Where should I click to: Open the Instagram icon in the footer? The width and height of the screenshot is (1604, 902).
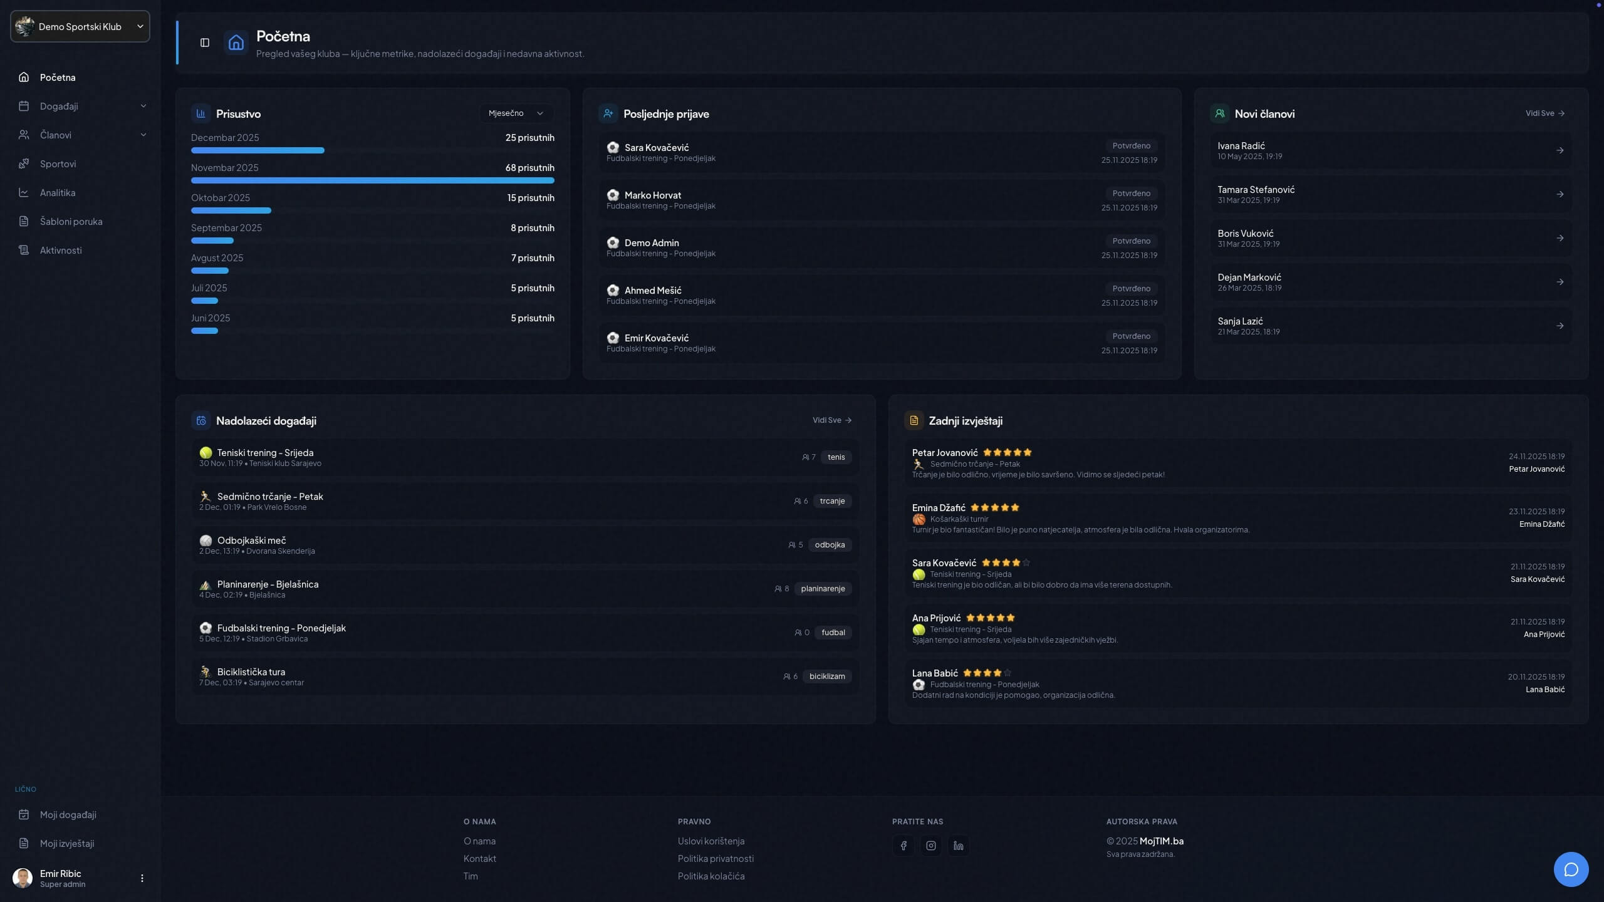click(x=930, y=846)
